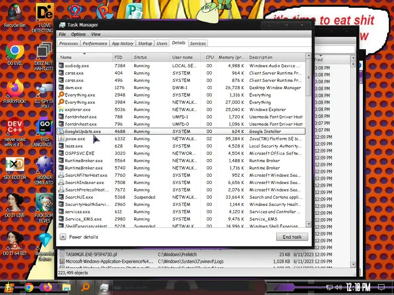Viewport: 394px width, 295px height.
Task: Switch to the Services tab
Action: 198,43
